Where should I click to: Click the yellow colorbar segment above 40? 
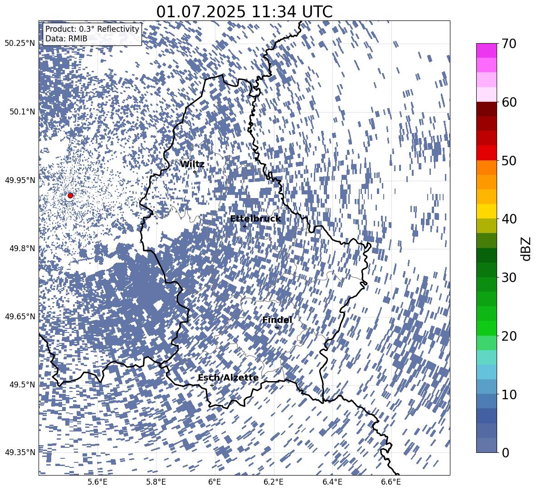tap(486, 211)
